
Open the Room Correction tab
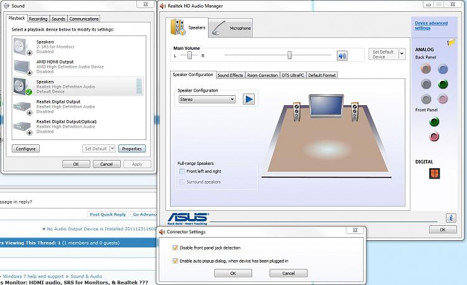[x=262, y=75]
